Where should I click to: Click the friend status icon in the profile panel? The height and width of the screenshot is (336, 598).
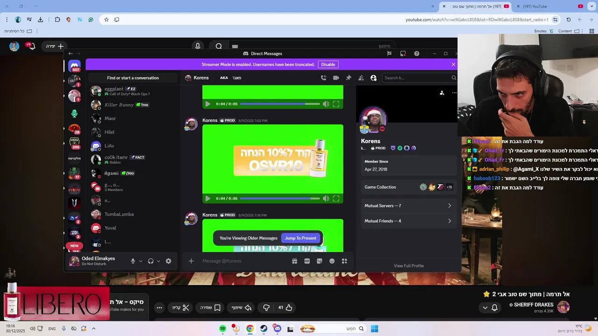(x=442, y=93)
